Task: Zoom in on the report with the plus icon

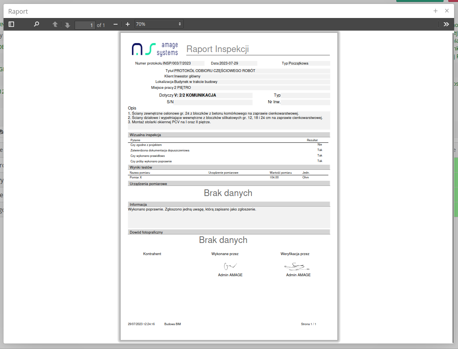Action: 128,24
